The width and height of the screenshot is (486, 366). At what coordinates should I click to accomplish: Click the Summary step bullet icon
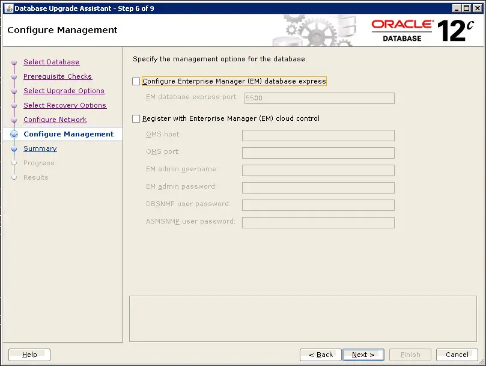pyautogui.click(x=14, y=149)
